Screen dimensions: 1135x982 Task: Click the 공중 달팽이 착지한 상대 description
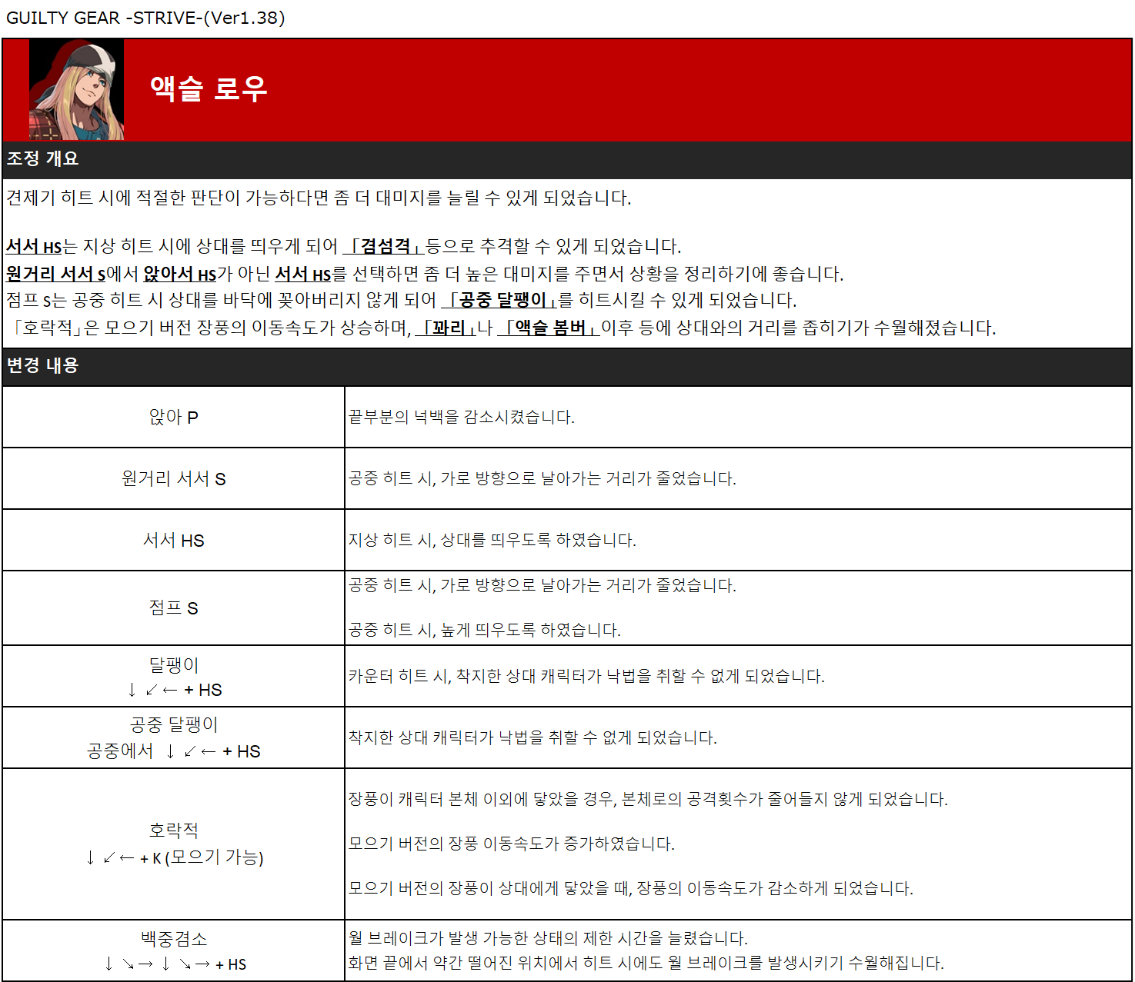(532, 738)
